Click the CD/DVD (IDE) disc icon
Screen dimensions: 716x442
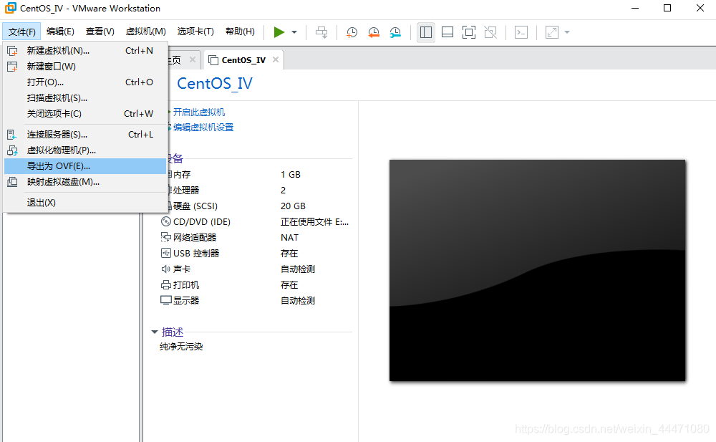pyautogui.click(x=166, y=221)
